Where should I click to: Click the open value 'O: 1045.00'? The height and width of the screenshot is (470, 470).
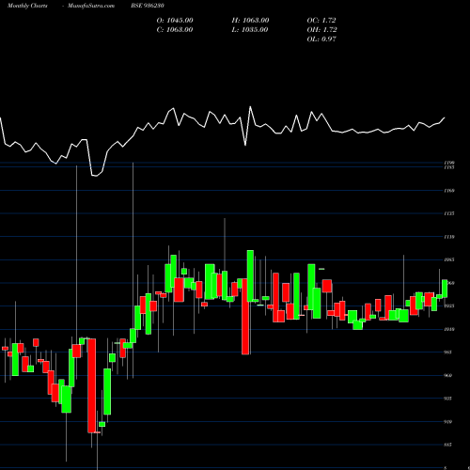pos(175,21)
